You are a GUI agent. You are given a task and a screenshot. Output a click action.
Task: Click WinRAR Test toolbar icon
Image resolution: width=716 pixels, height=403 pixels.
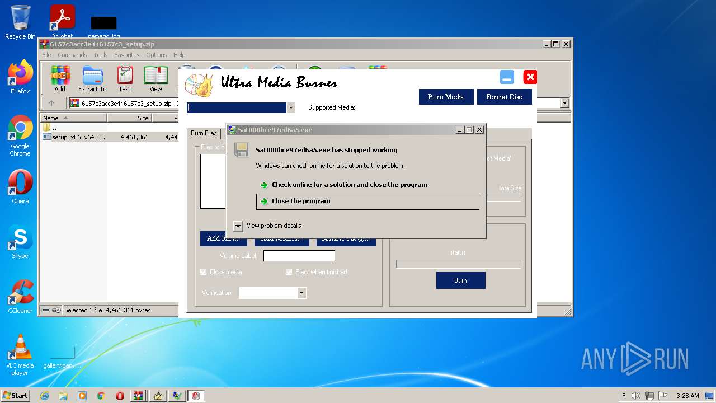point(125,79)
